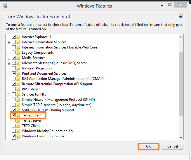This screenshot has height=160, width=191.
Task: Expand the Services for NFS node
Action: coord(9,95)
